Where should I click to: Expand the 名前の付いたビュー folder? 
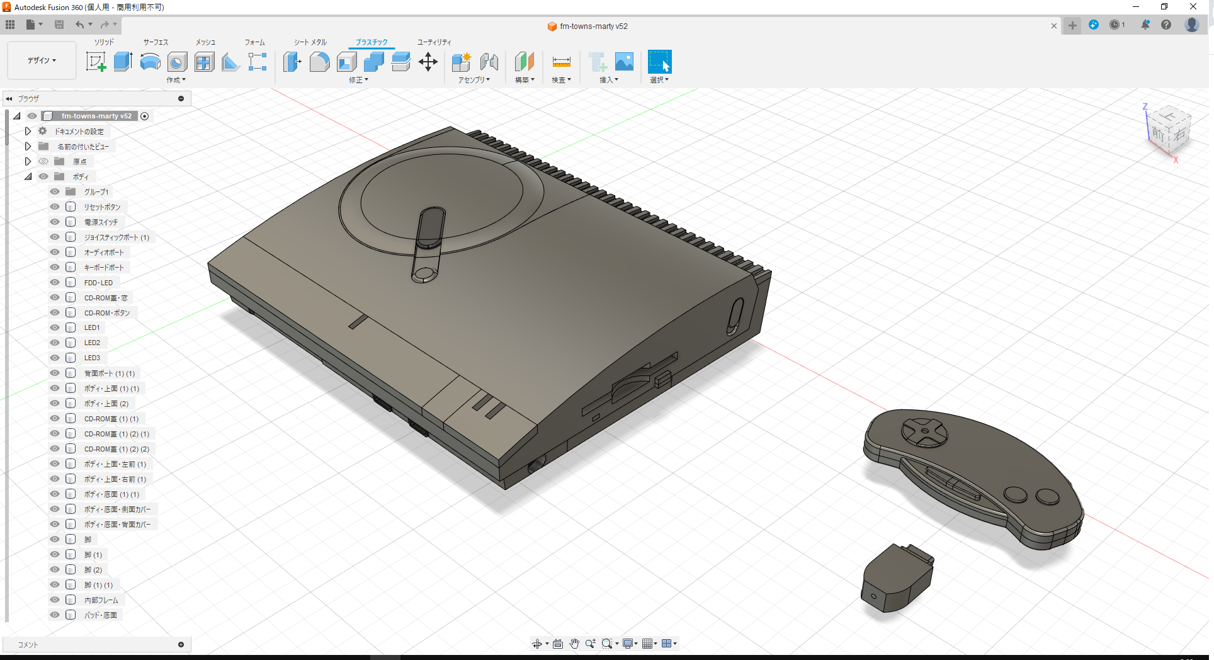click(x=28, y=146)
